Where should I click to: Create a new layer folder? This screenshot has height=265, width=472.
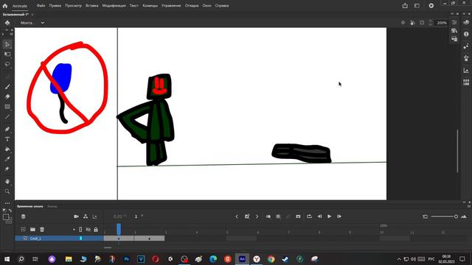click(x=32, y=230)
